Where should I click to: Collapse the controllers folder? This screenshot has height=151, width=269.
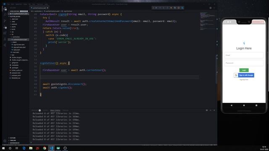16,37
